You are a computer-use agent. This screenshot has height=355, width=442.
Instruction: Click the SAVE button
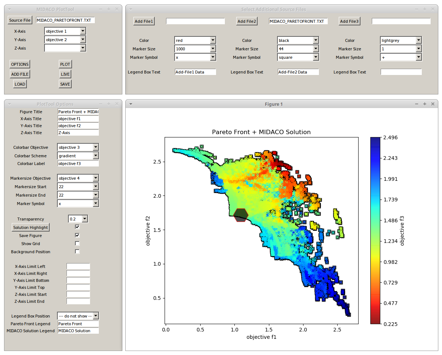pos(65,84)
